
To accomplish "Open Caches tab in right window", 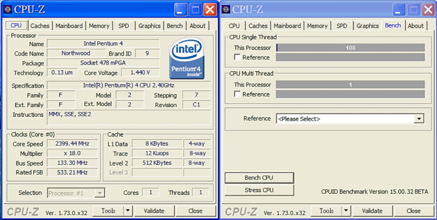I will 258,26.
